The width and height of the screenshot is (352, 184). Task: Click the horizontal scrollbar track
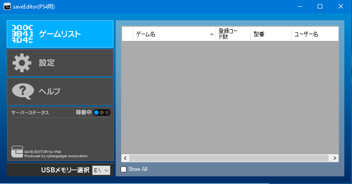(229, 158)
